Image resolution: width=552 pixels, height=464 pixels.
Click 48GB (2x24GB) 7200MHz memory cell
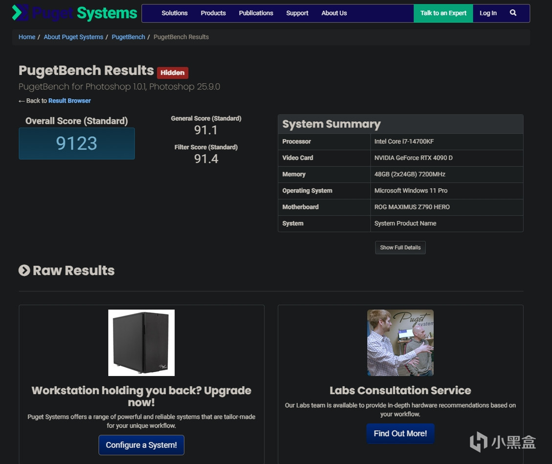click(x=446, y=174)
